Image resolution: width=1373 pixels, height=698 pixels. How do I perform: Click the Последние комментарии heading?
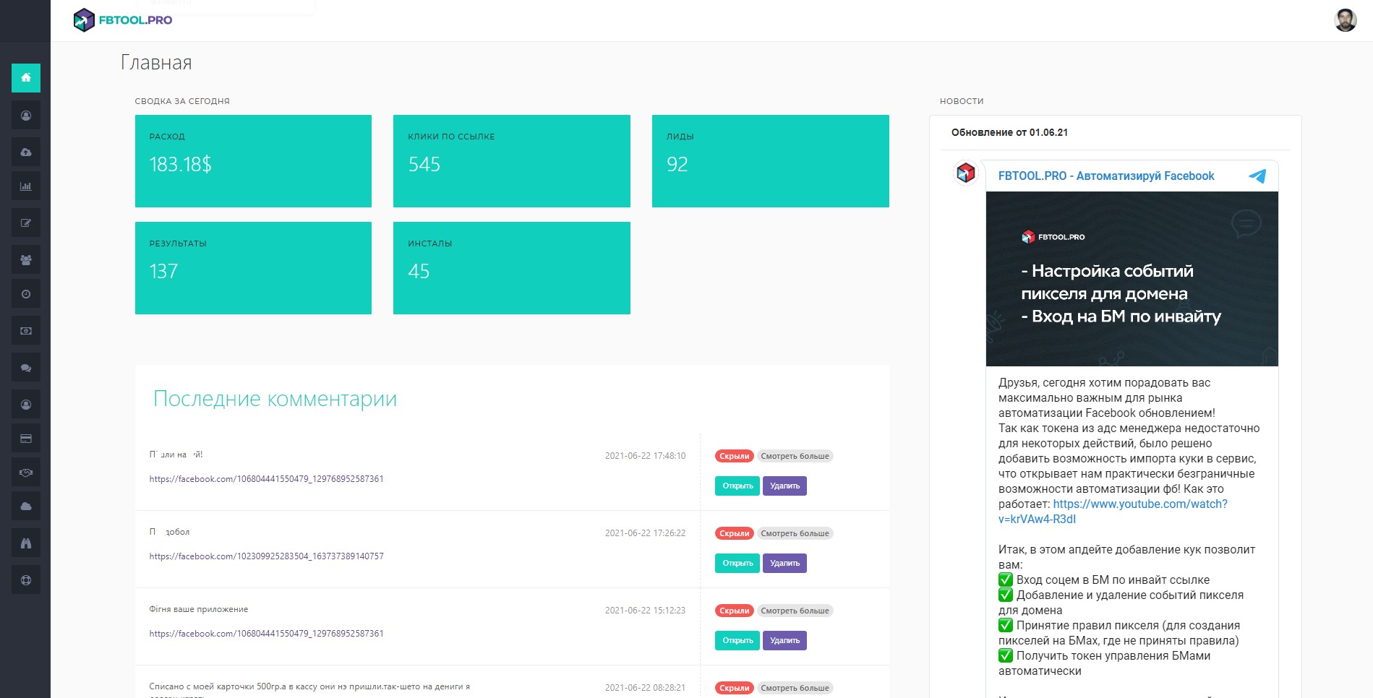click(x=275, y=399)
